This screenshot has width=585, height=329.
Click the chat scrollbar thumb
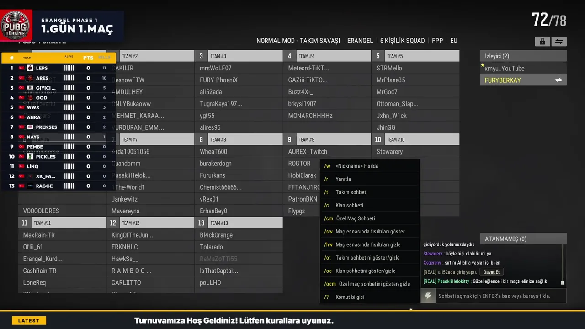point(563,283)
